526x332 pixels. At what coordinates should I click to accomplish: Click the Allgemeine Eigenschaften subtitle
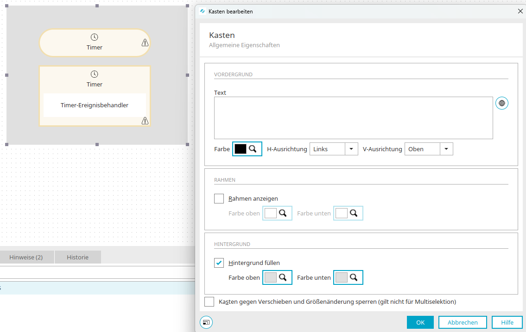pos(244,45)
